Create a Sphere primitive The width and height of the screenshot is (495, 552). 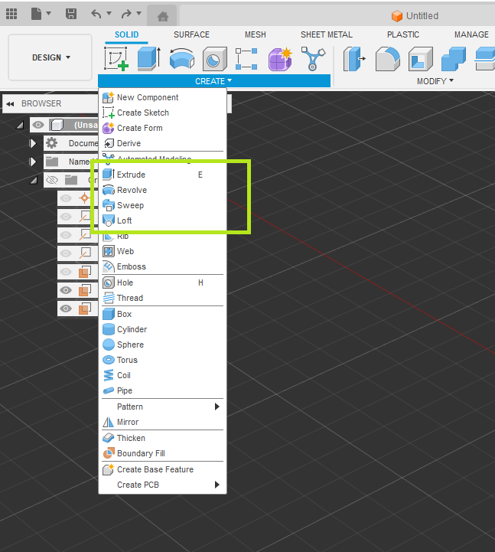pos(162,345)
